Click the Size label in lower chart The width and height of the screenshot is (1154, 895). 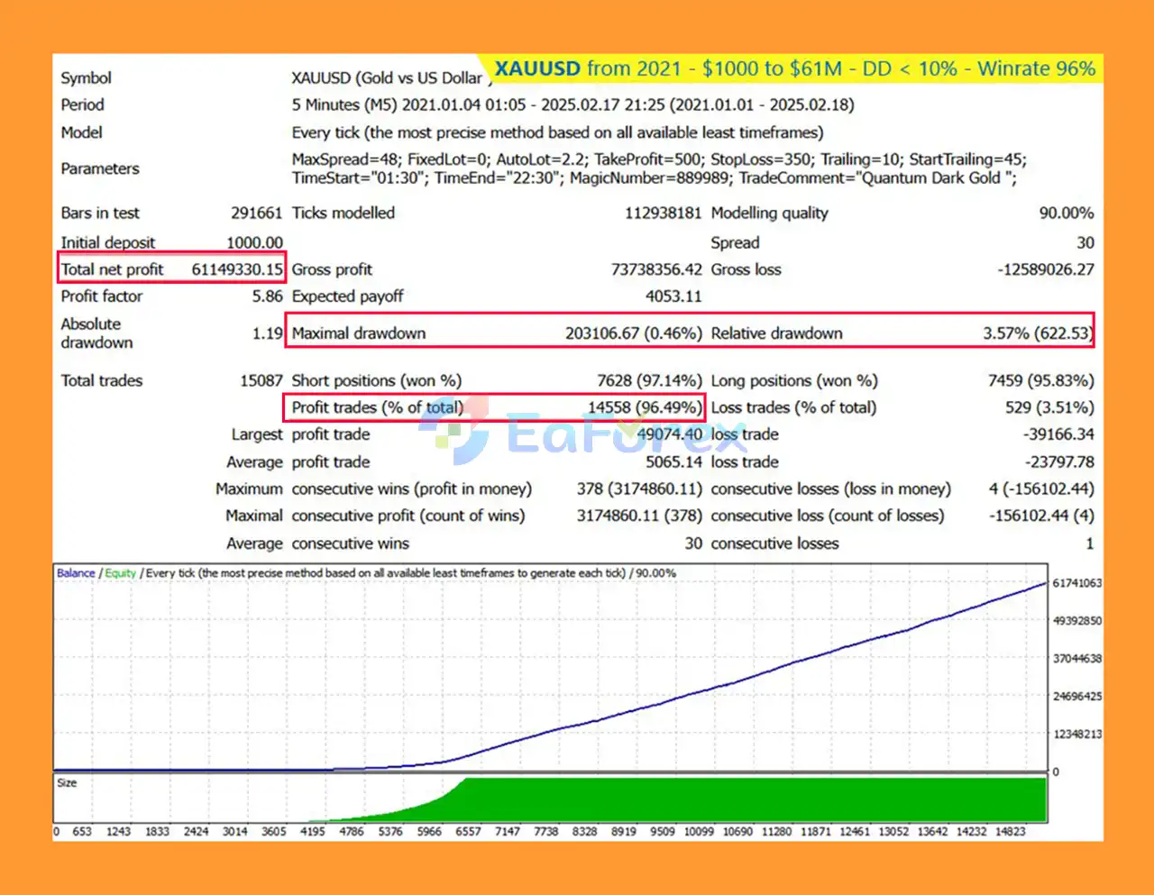tap(67, 783)
